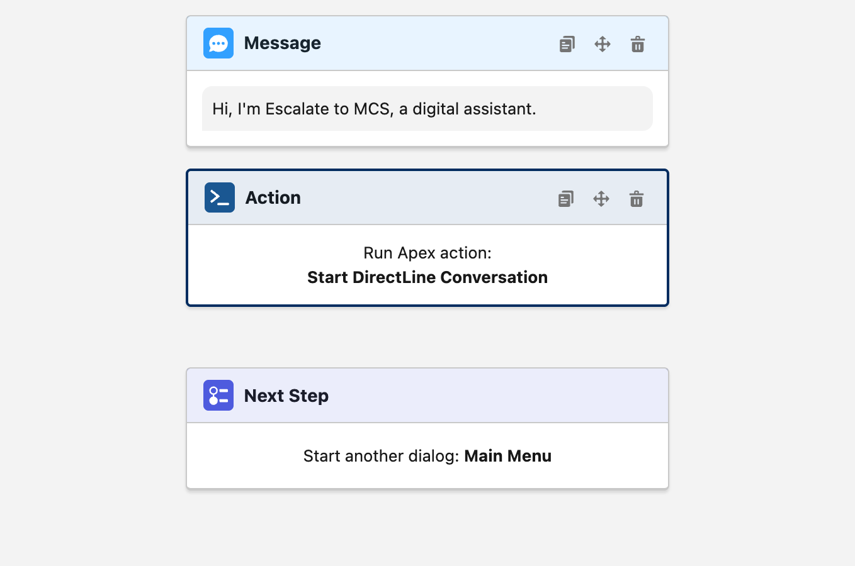855x566 pixels.
Task: Click the move handle on the Message card
Action: click(x=602, y=43)
